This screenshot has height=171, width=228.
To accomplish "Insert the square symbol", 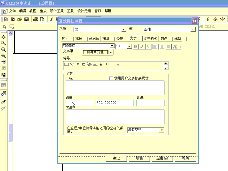I will pyautogui.click(x=84, y=65).
